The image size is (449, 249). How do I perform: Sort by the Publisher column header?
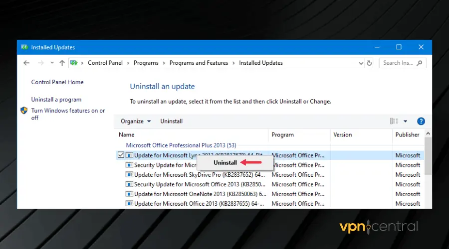[407, 134]
